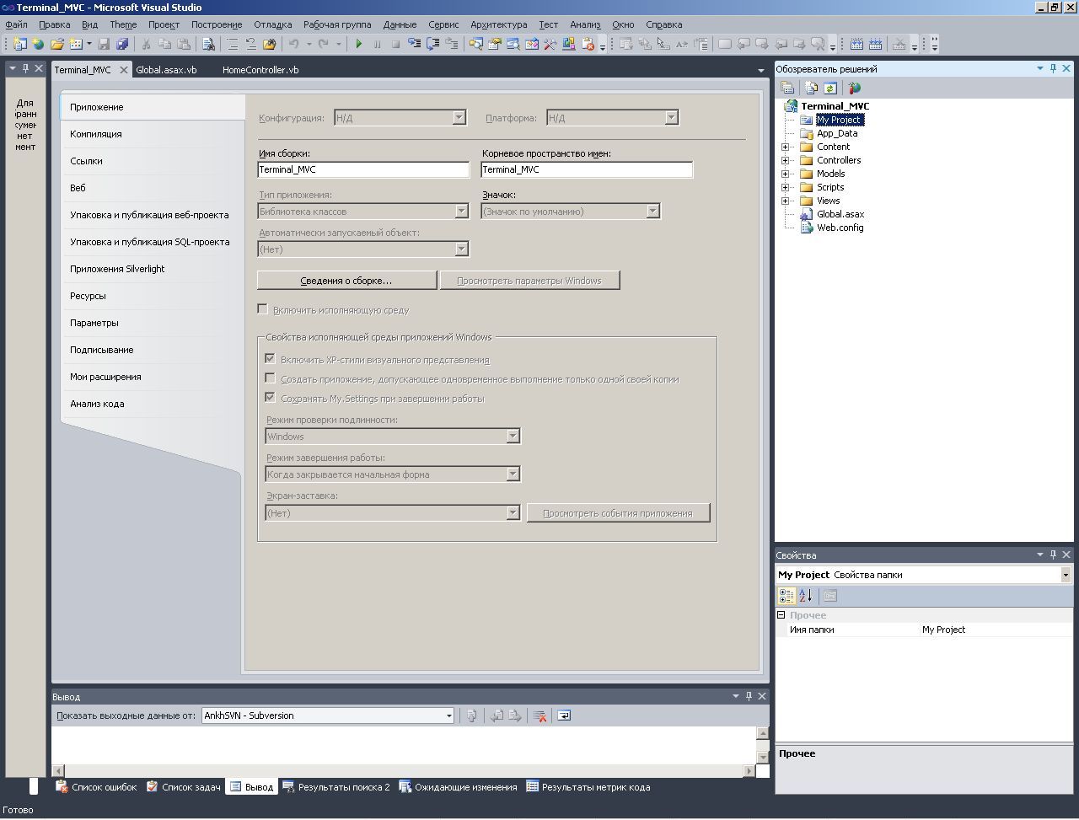This screenshot has height=820, width=1079.
Task: Click the Pause debugging icon
Action: 378,44
